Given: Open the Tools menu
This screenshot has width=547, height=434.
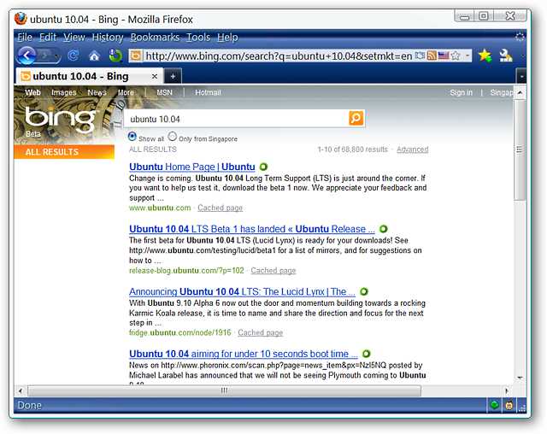Looking at the screenshot, I should click(x=198, y=38).
